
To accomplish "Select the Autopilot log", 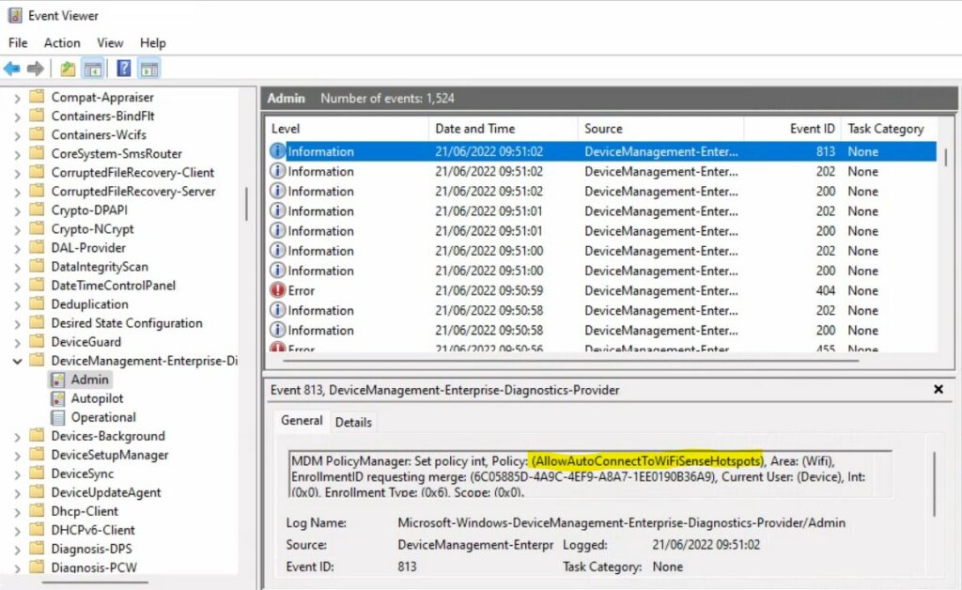I will pyautogui.click(x=97, y=398).
